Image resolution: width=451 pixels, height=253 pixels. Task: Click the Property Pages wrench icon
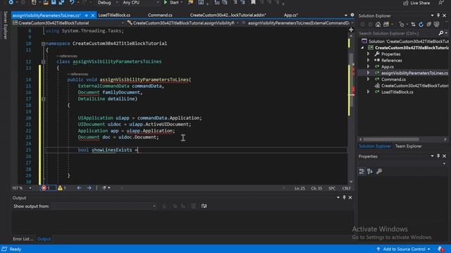[379, 171]
